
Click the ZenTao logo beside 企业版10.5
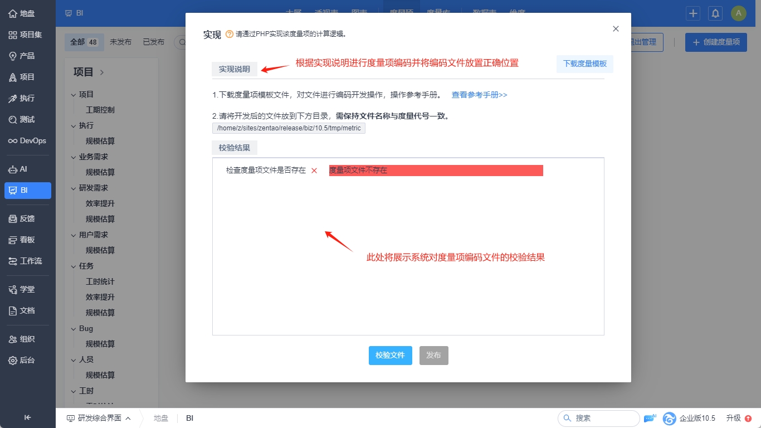pyautogui.click(x=670, y=419)
